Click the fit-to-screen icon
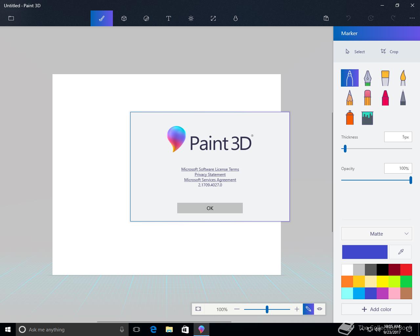 pyautogui.click(x=198, y=309)
